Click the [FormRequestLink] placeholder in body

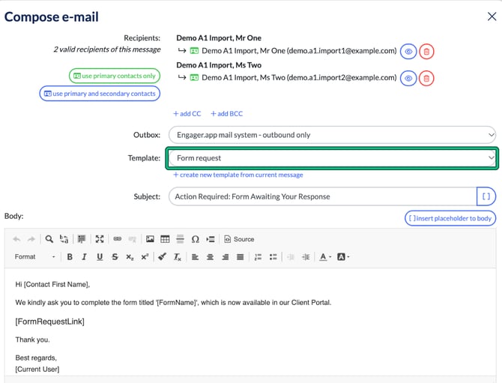pos(50,322)
